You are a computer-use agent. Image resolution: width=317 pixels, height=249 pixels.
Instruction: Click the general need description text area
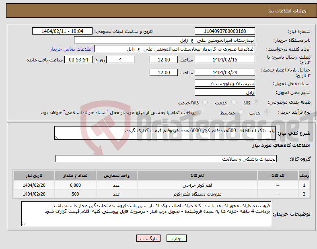click(x=165, y=133)
